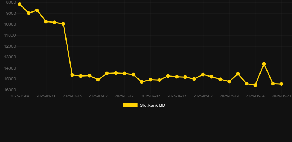The image size is (292, 142).
Task: Select the data point above 2025-03-02
Action: [x=98, y=80]
